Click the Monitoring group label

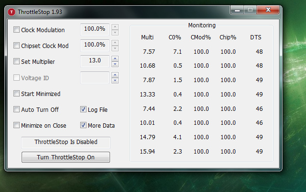pos(202,25)
